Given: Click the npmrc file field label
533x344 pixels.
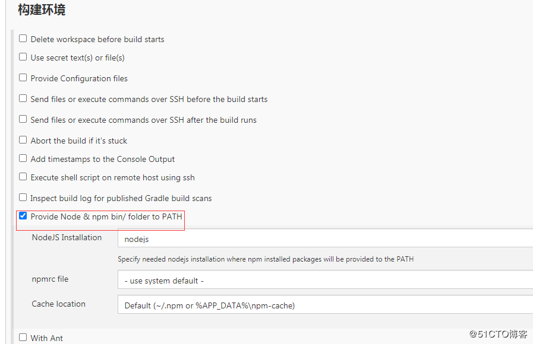Looking at the screenshot, I should pyautogui.click(x=50, y=279).
